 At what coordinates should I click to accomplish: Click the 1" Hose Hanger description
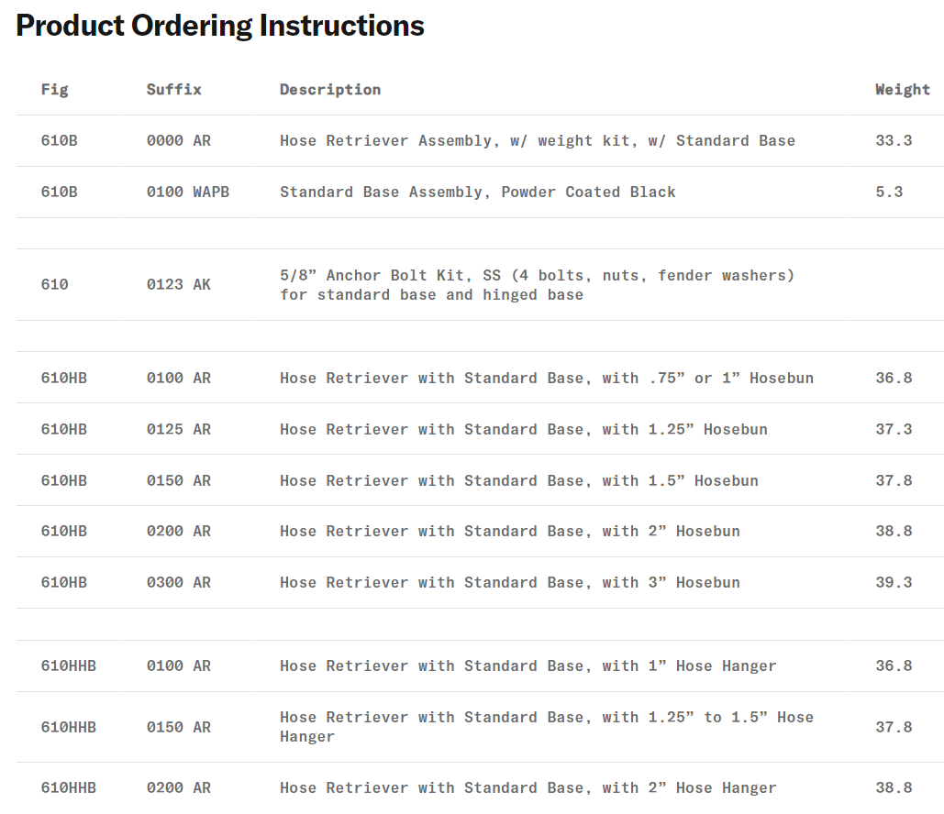(x=528, y=666)
